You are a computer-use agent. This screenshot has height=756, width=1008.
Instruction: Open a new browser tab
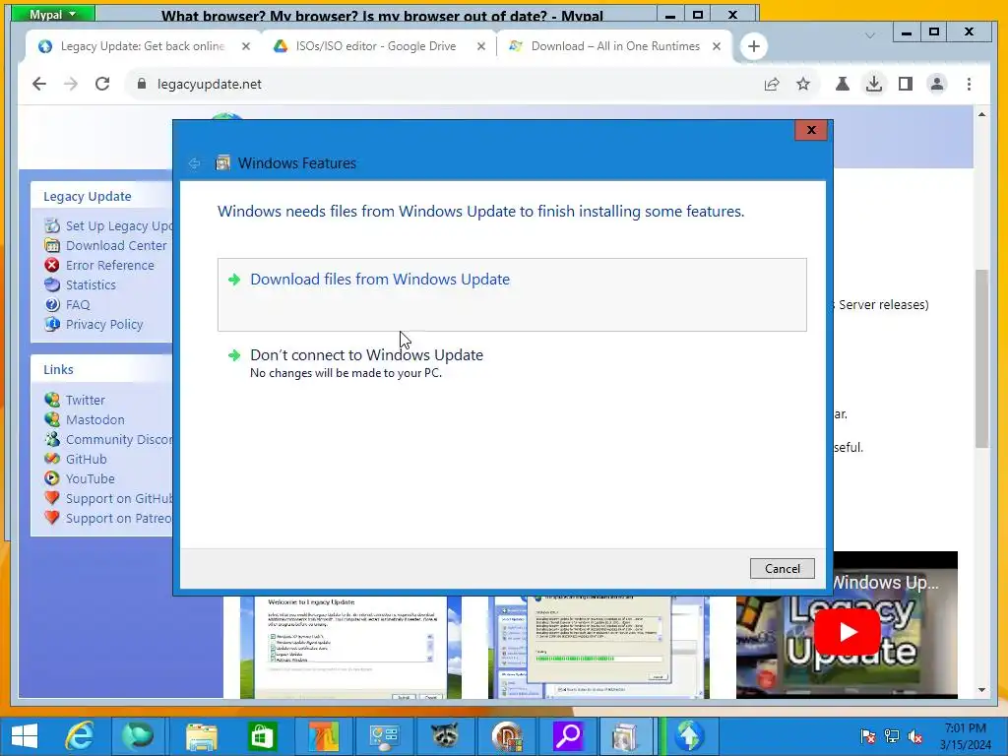[x=753, y=46]
